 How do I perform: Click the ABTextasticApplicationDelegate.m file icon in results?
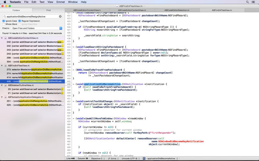tap(6, 97)
